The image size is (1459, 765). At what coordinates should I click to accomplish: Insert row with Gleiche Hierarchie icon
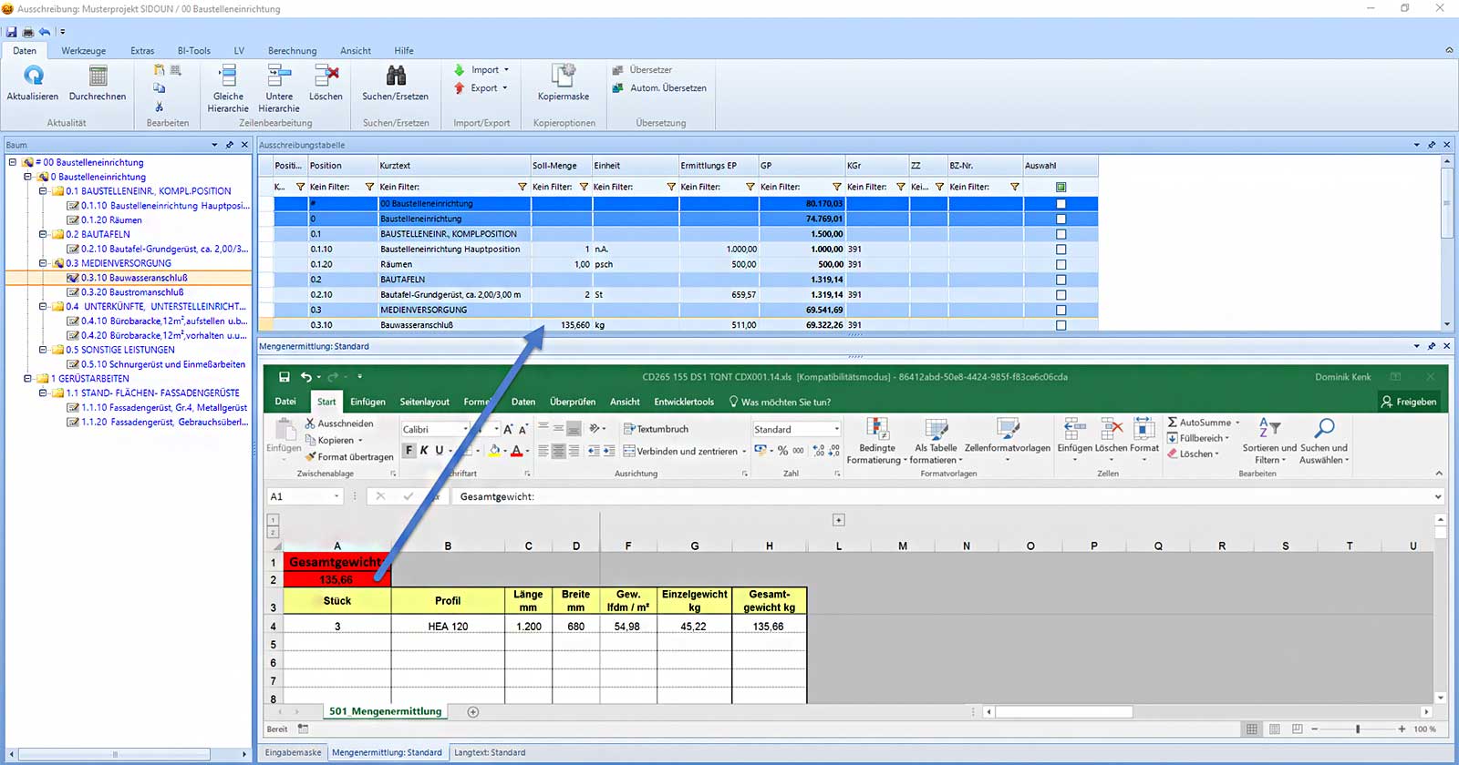tap(228, 76)
